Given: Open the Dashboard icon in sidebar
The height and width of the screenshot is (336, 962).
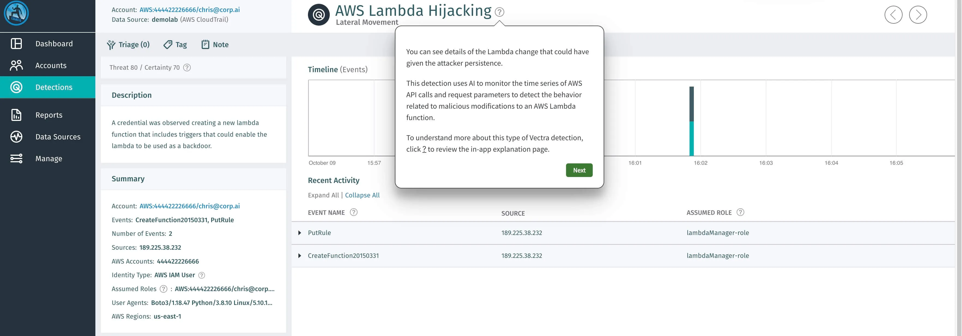Looking at the screenshot, I should click(16, 44).
